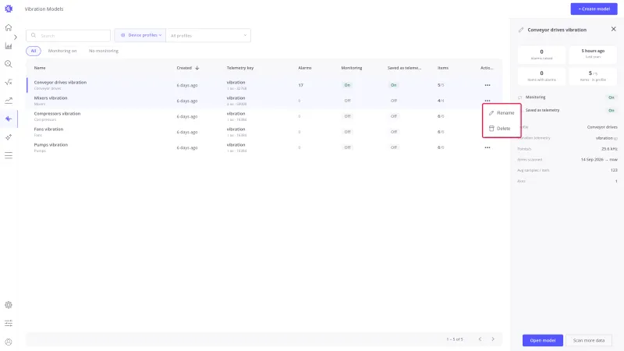This screenshot has width=624, height=351.
Task: Choose Delete from the context menu
Action: pyautogui.click(x=502, y=129)
